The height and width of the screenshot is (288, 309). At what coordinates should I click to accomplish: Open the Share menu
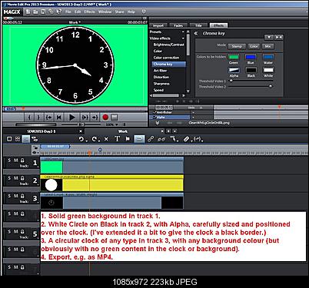(119, 12)
